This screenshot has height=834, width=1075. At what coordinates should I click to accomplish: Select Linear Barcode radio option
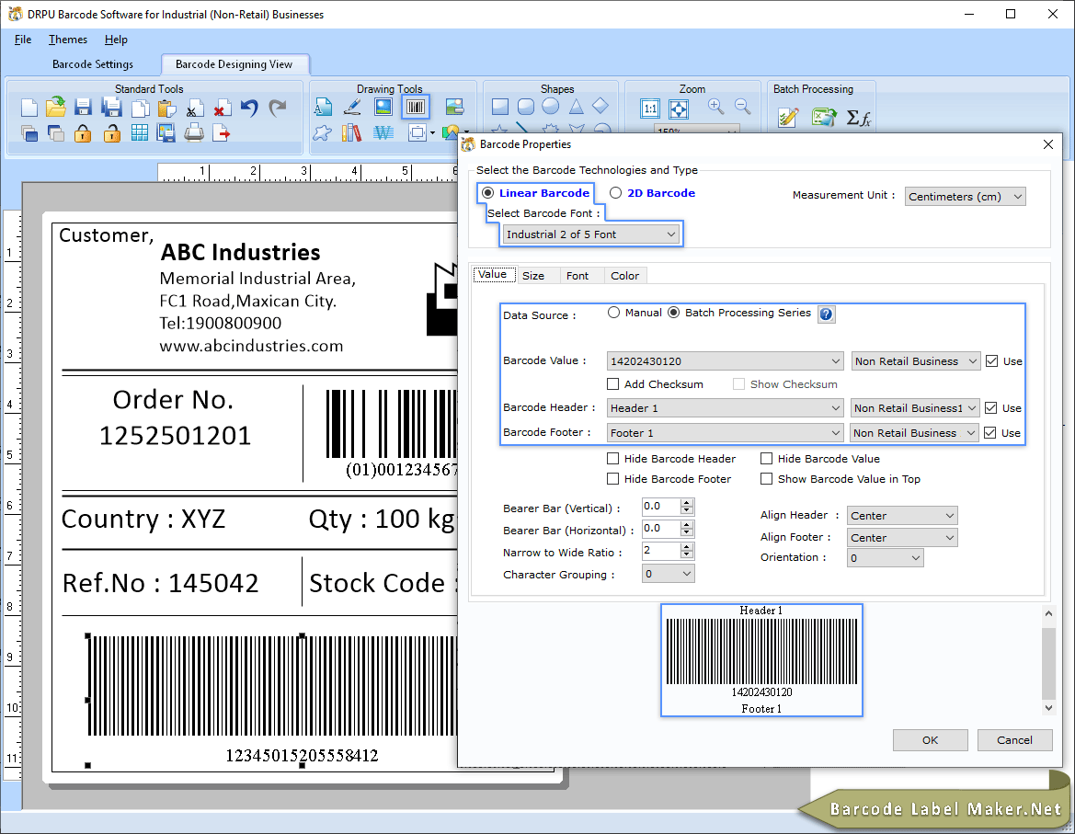[487, 192]
